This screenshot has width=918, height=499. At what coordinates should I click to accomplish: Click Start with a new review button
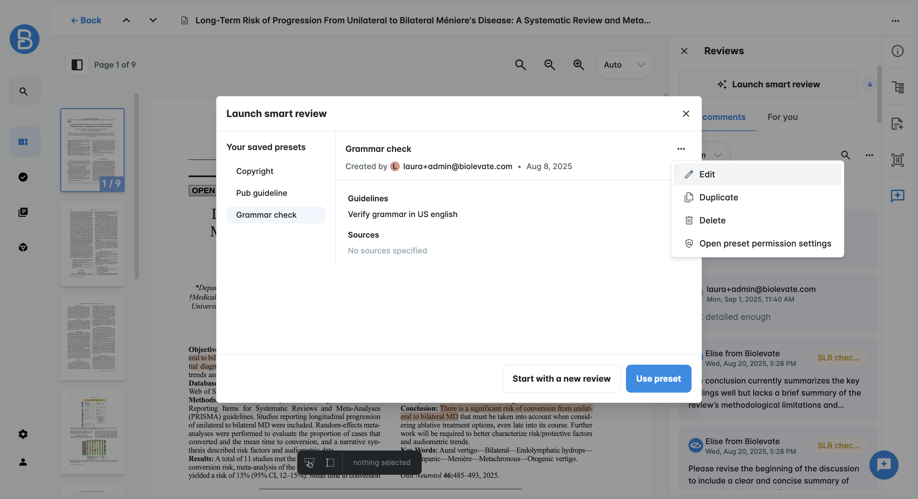click(561, 379)
